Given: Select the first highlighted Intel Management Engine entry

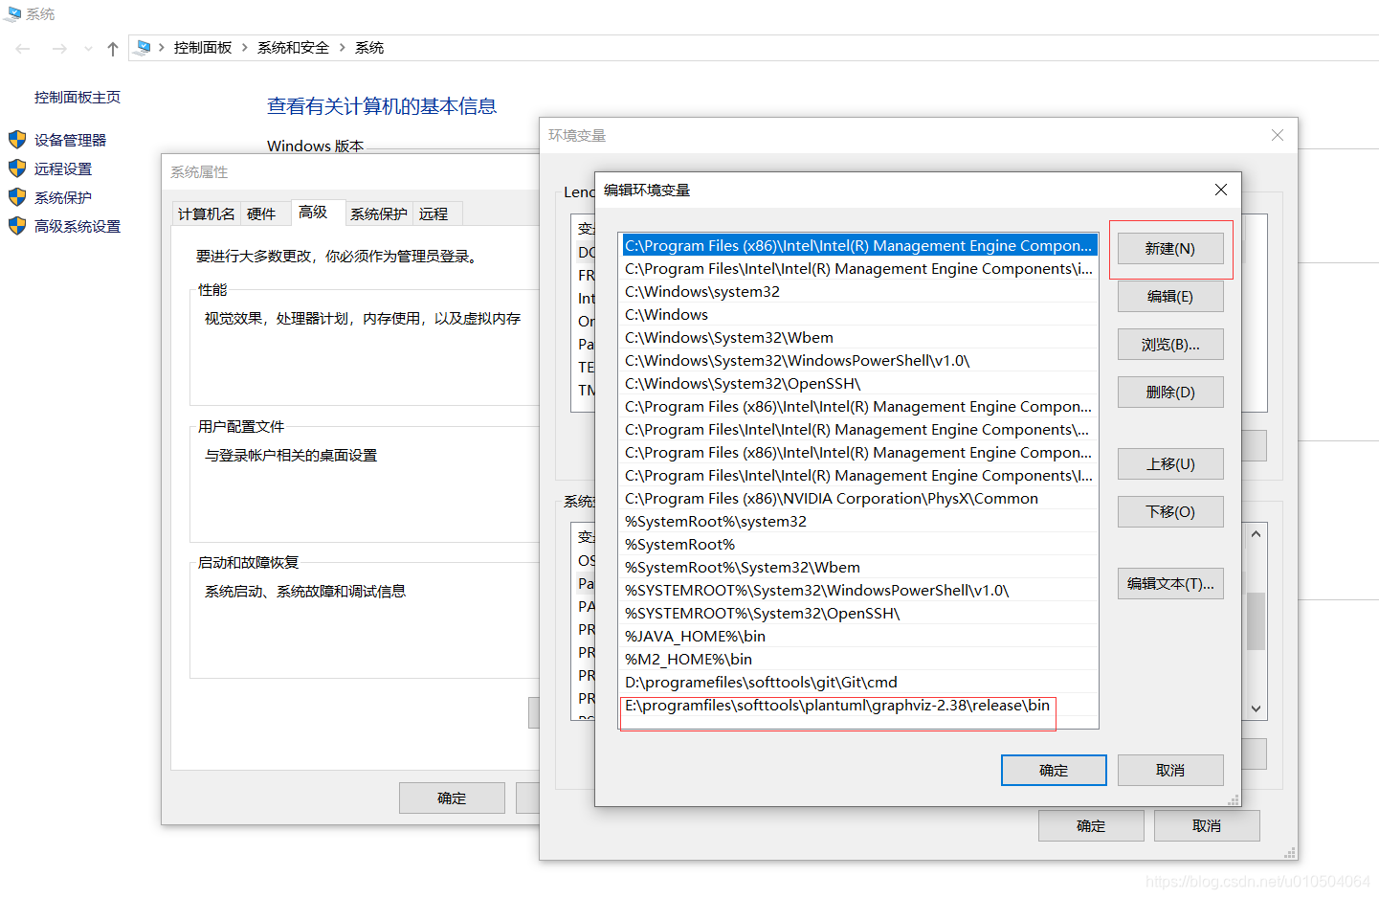Looking at the screenshot, I should coord(858,245).
